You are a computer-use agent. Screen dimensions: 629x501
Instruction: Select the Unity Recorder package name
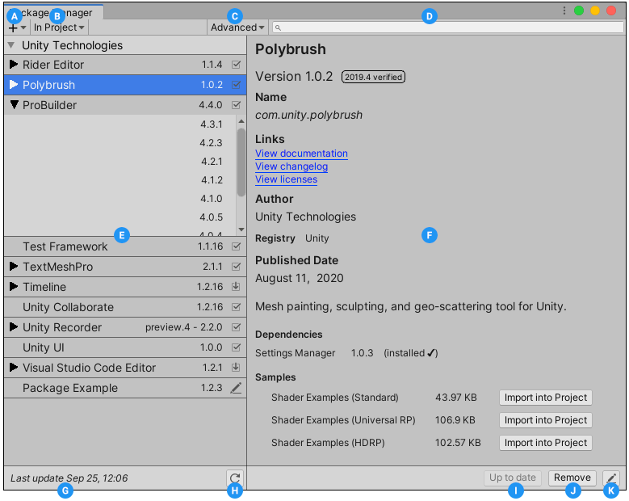pyautogui.click(x=62, y=327)
